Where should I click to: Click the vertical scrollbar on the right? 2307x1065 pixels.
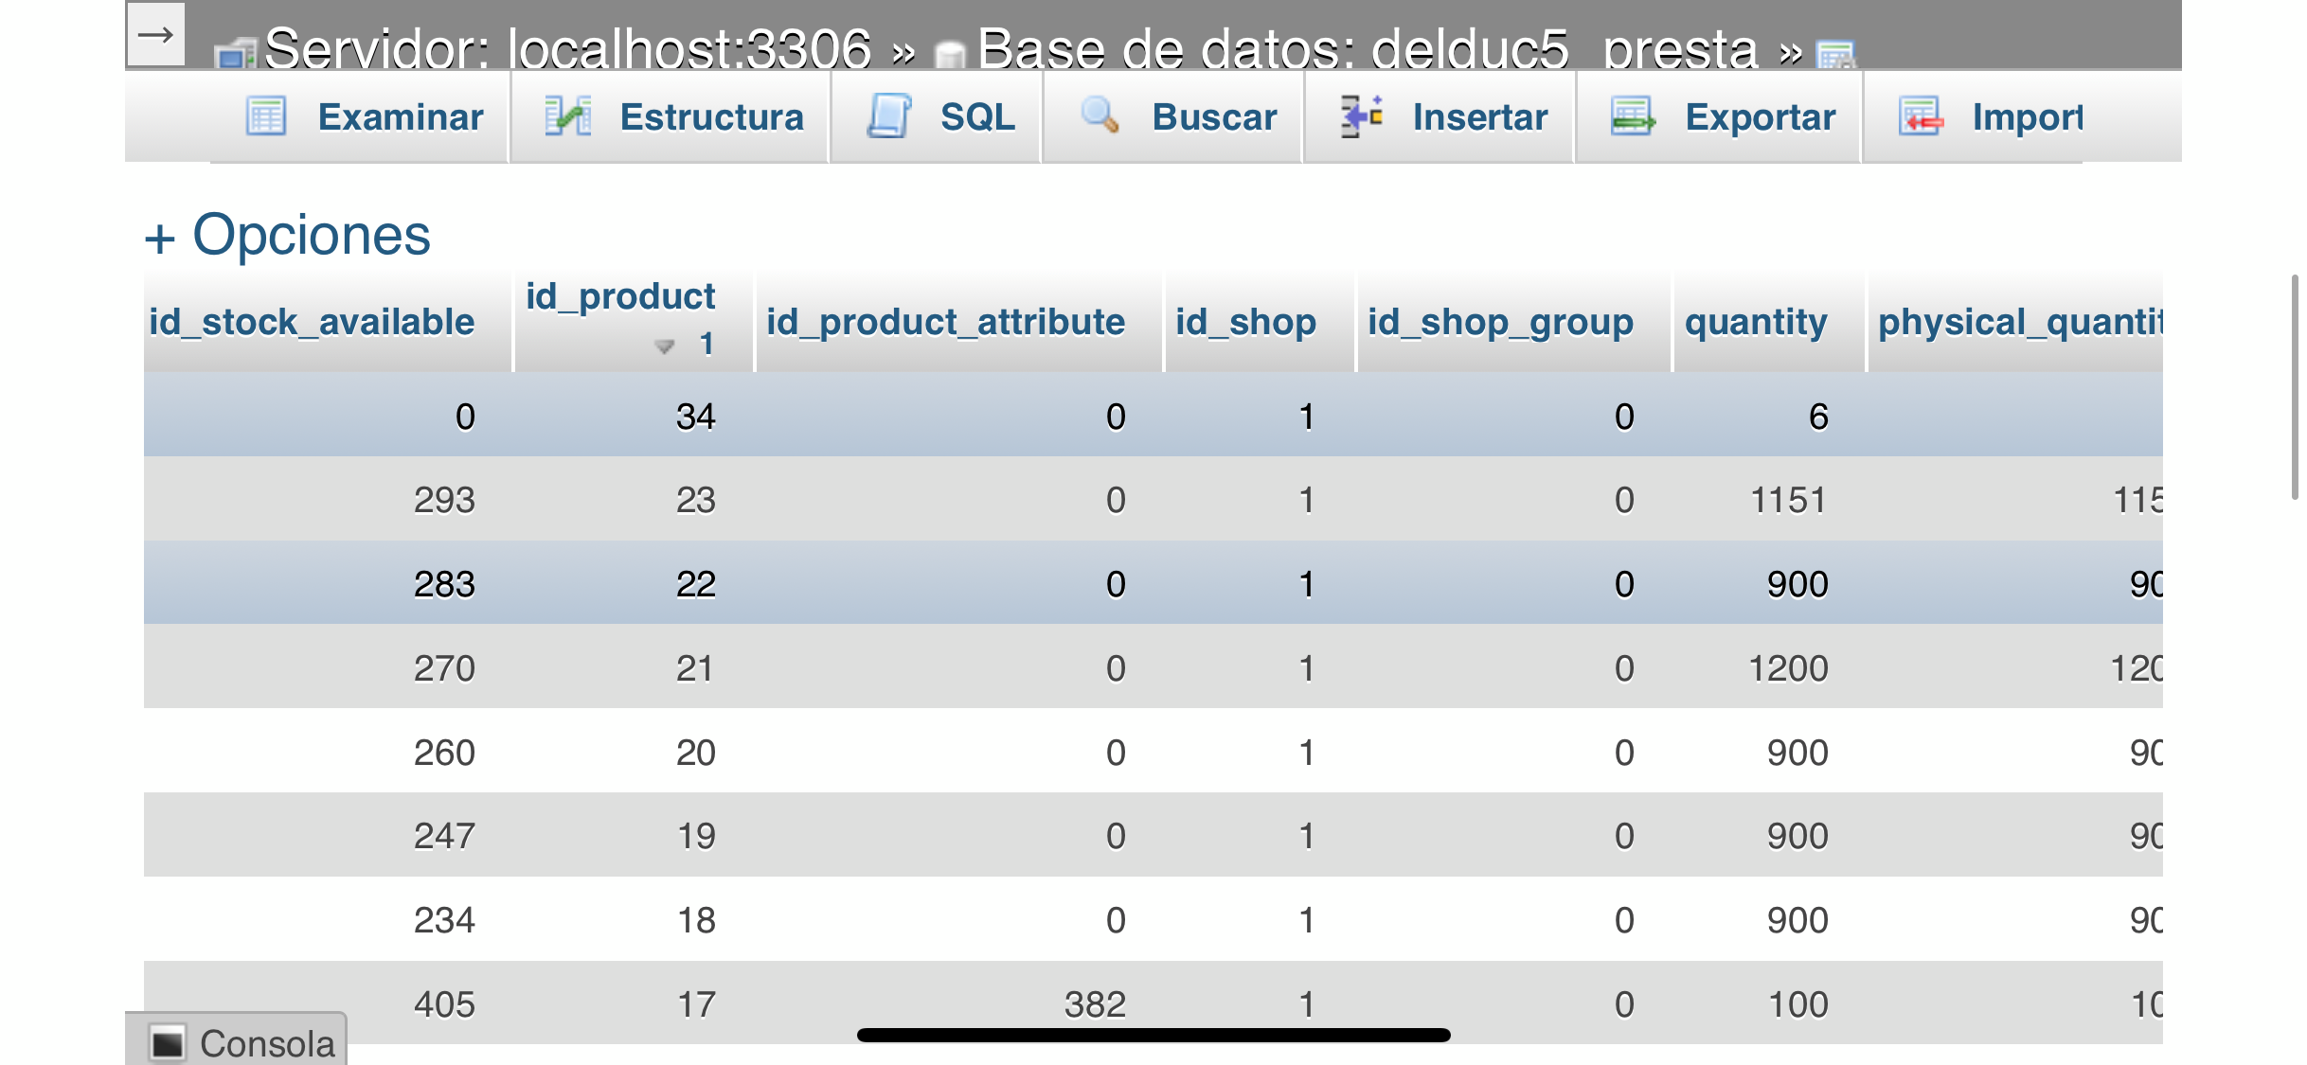[x=2294, y=386]
